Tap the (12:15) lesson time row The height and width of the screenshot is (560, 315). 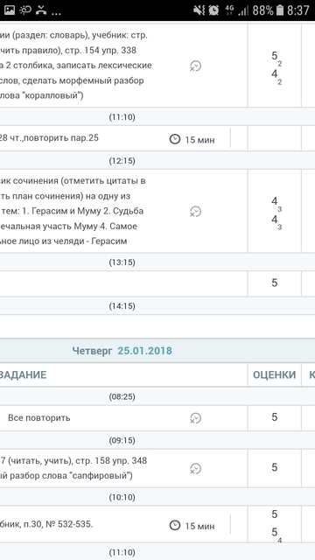point(157,160)
